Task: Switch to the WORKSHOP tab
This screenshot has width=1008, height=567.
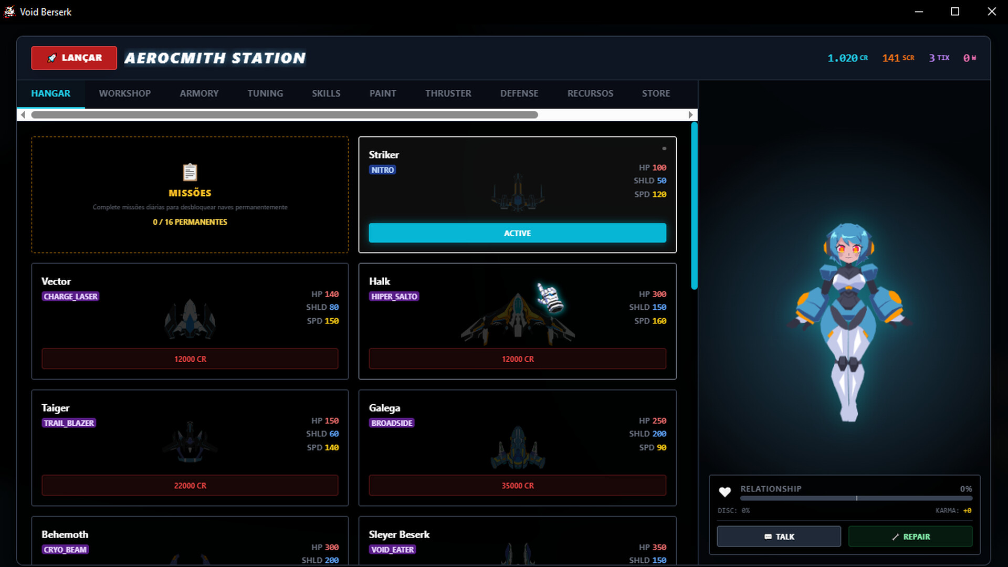Action: point(124,93)
